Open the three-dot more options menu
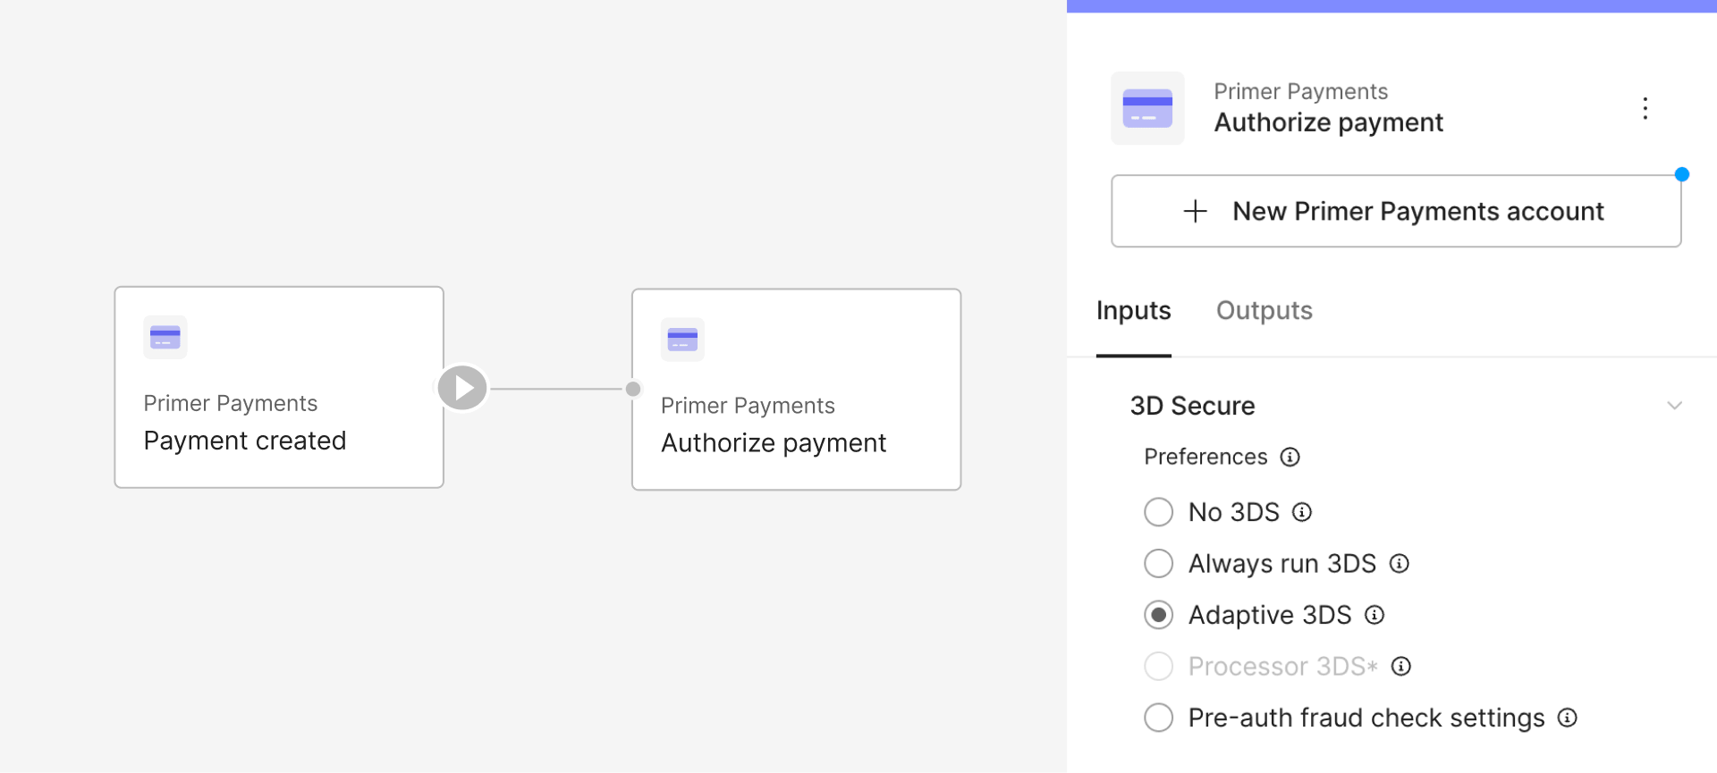Screen dimensions: 1717x773 coord(1645,108)
